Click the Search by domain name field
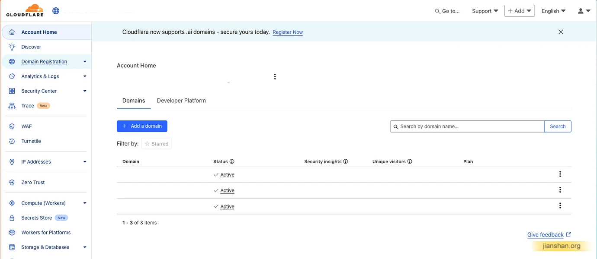The height and width of the screenshot is (259, 597). [467, 126]
